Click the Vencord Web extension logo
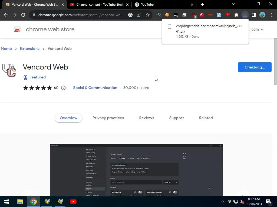 9,70
